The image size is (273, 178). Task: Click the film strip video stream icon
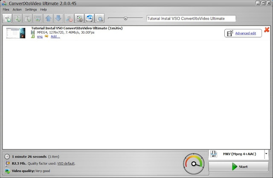coord(33,32)
